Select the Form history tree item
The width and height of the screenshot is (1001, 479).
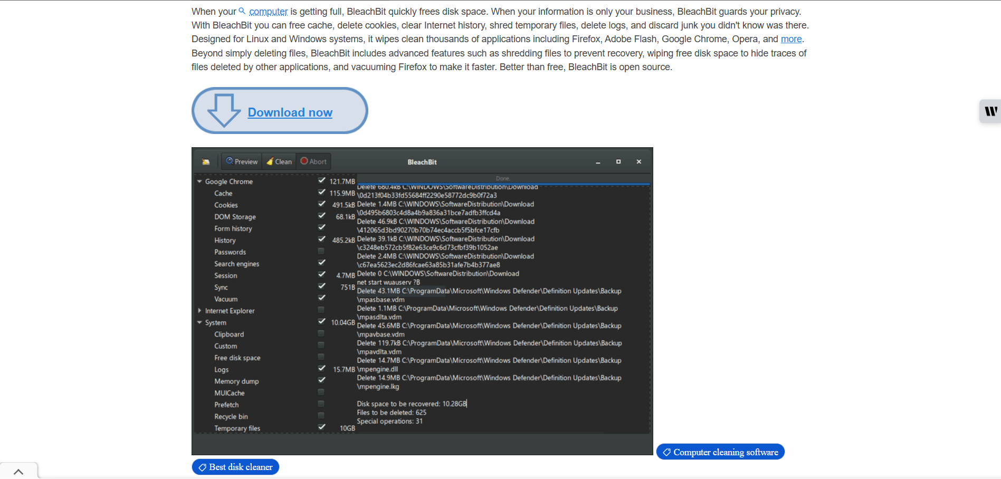[233, 228]
